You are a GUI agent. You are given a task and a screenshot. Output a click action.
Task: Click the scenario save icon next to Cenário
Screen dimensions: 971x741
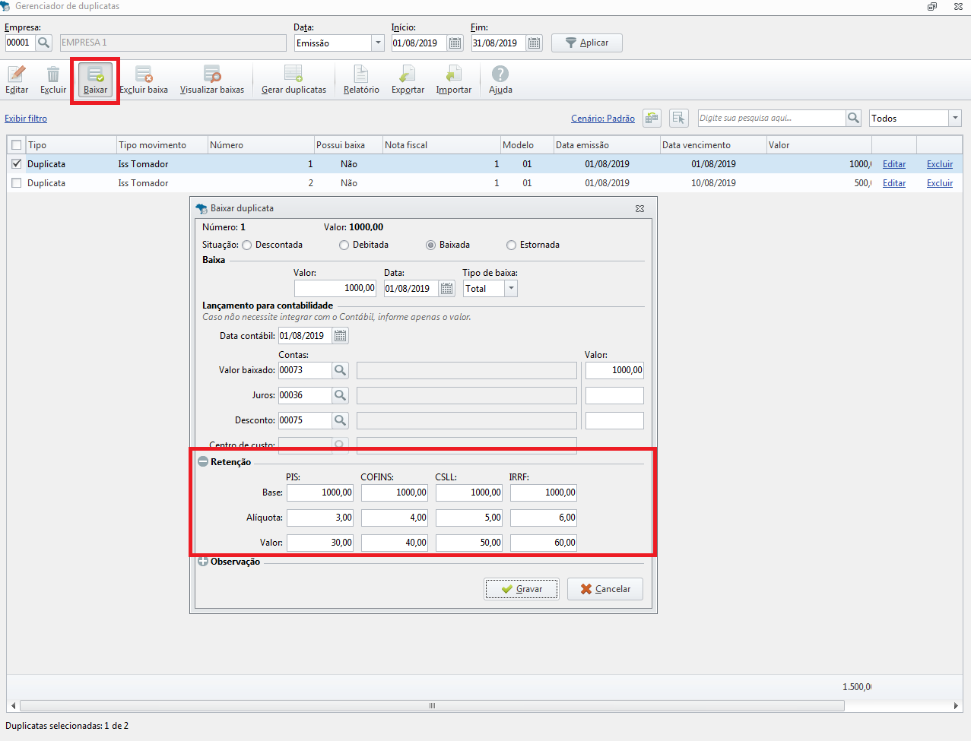652,118
